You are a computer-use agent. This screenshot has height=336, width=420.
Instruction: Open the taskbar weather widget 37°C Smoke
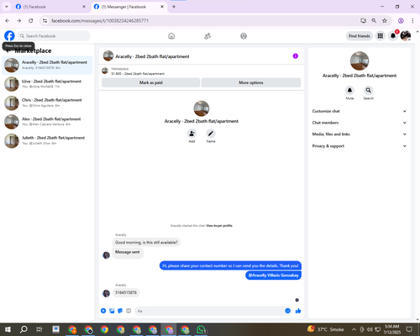click(x=325, y=329)
